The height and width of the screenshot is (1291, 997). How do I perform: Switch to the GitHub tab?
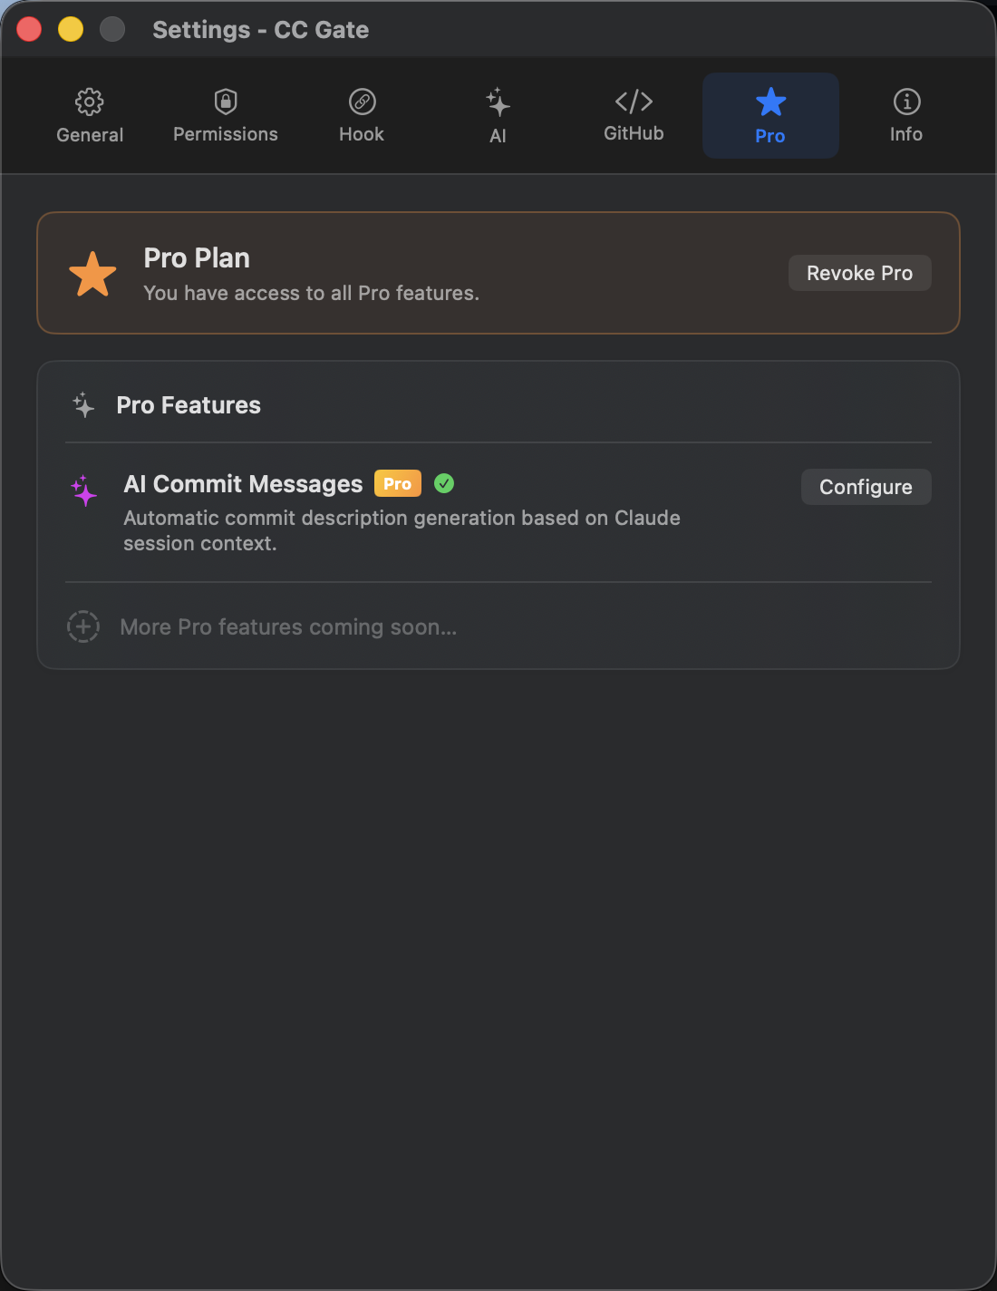[x=634, y=115]
